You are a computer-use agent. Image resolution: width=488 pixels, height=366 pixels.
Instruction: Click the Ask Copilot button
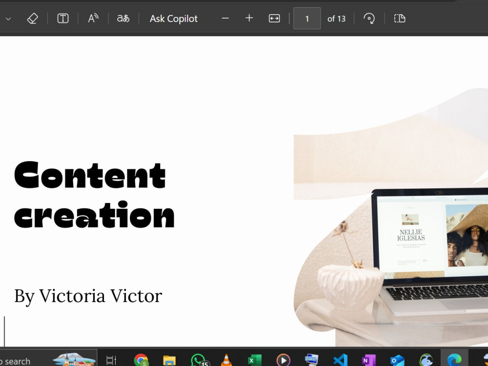coord(174,19)
